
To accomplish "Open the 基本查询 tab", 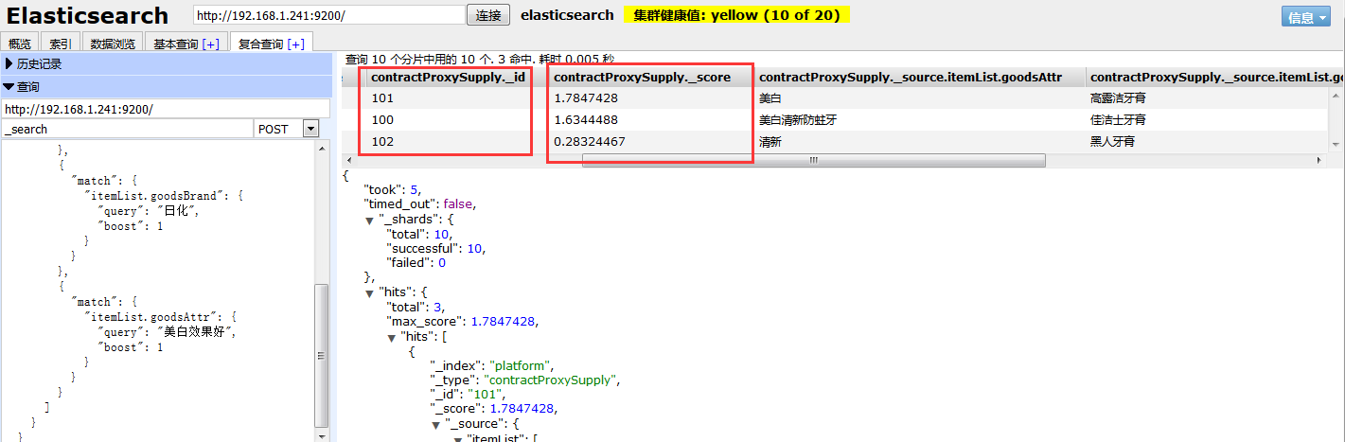I will 186,44.
